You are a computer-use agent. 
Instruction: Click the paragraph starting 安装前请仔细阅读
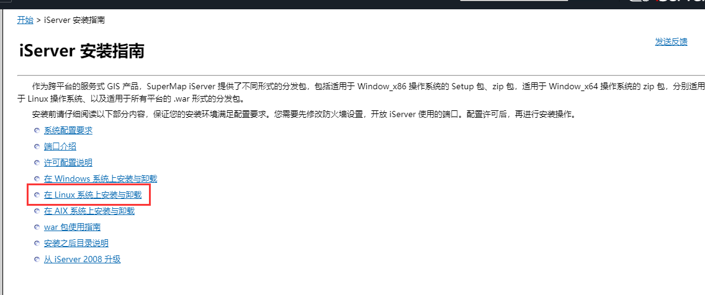[x=304, y=114]
